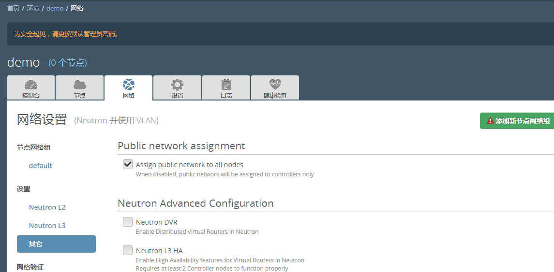Click the (0 个节点) node count text
The width and height of the screenshot is (554, 272).
67,63
